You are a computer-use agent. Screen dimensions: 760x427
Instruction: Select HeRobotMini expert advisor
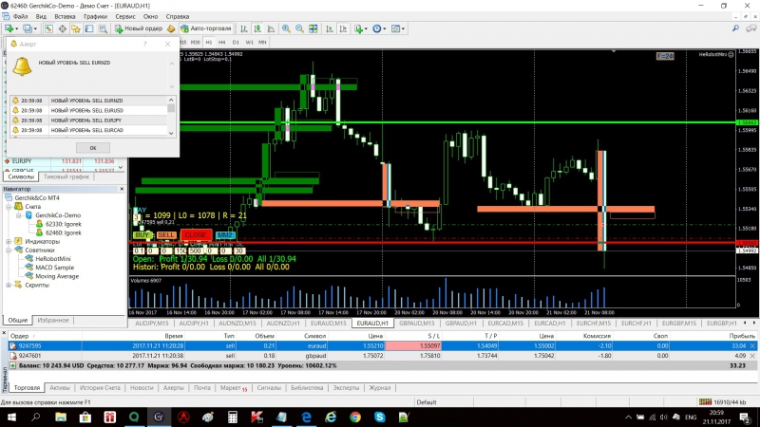click(x=53, y=259)
